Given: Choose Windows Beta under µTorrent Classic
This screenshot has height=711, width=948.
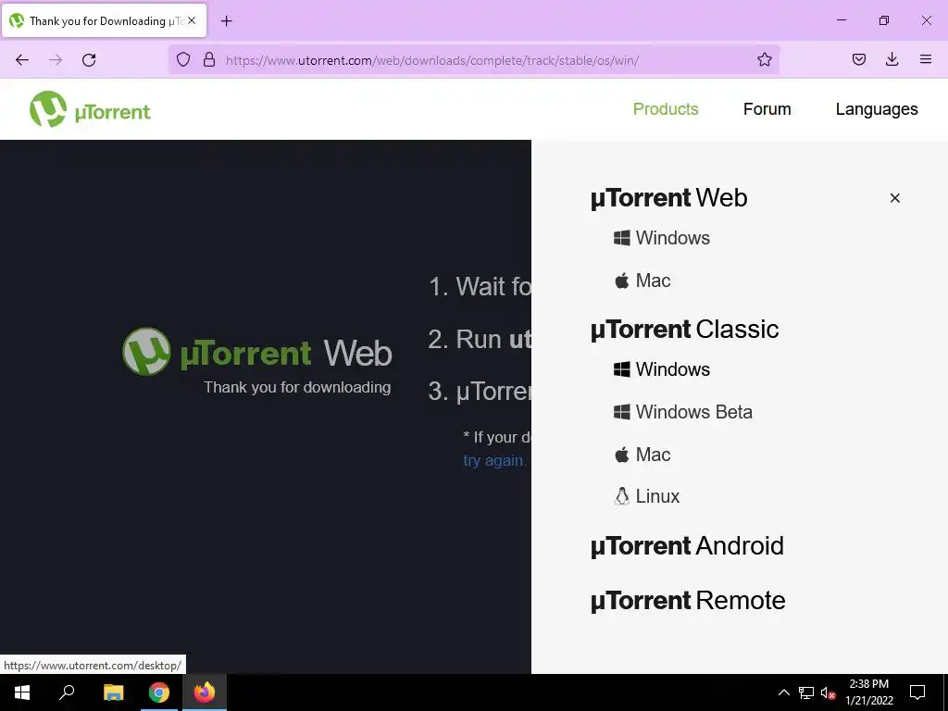Looking at the screenshot, I should pyautogui.click(x=683, y=412).
